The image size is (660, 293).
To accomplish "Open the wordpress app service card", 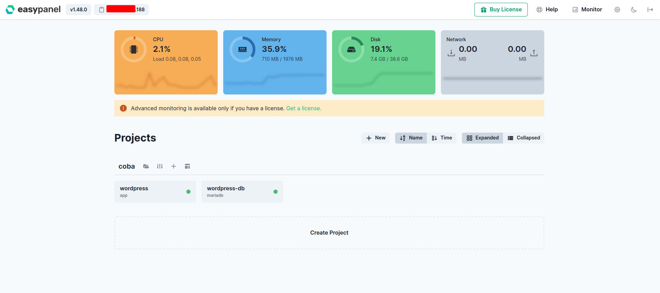I will 155,192.
